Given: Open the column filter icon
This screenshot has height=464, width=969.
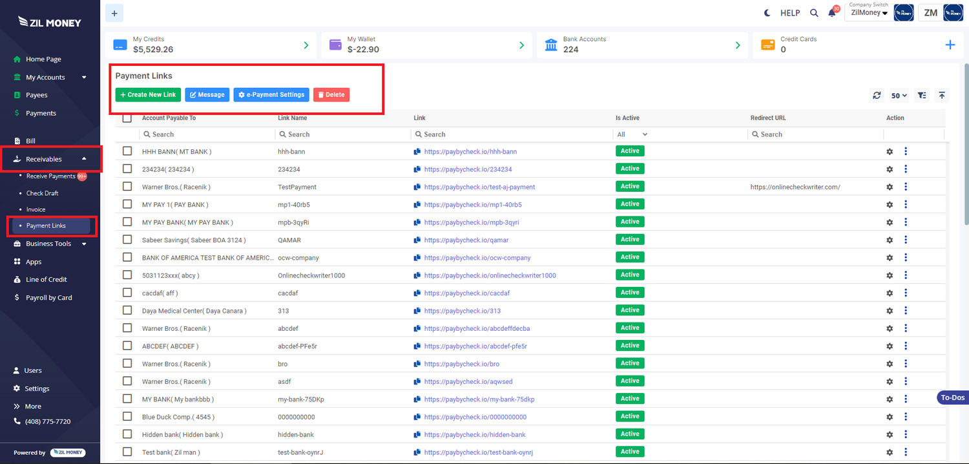Looking at the screenshot, I should click(922, 95).
